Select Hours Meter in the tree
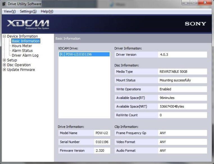Viewport: 214px width, 164px height. tap(22, 46)
